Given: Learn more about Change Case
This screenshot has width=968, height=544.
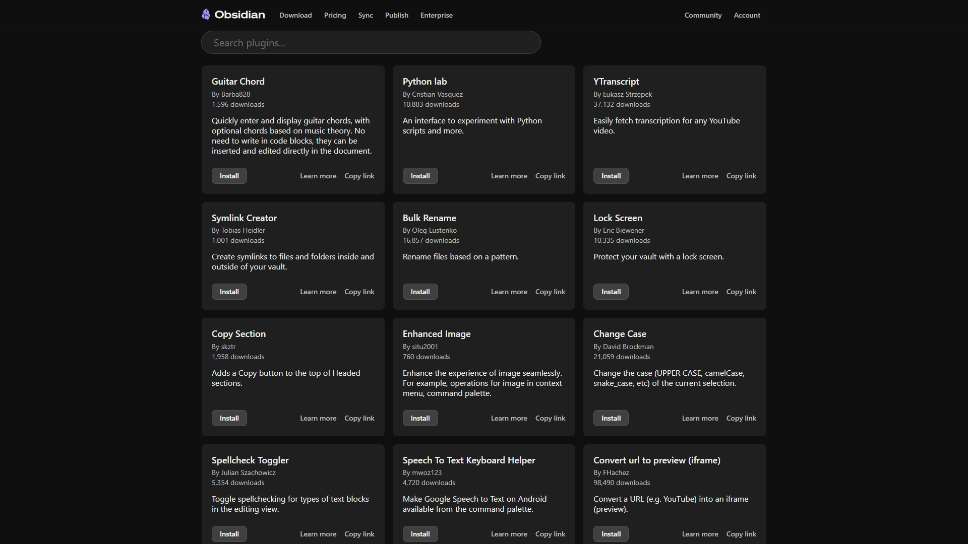Looking at the screenshot, I should click(x=700, y=418).
